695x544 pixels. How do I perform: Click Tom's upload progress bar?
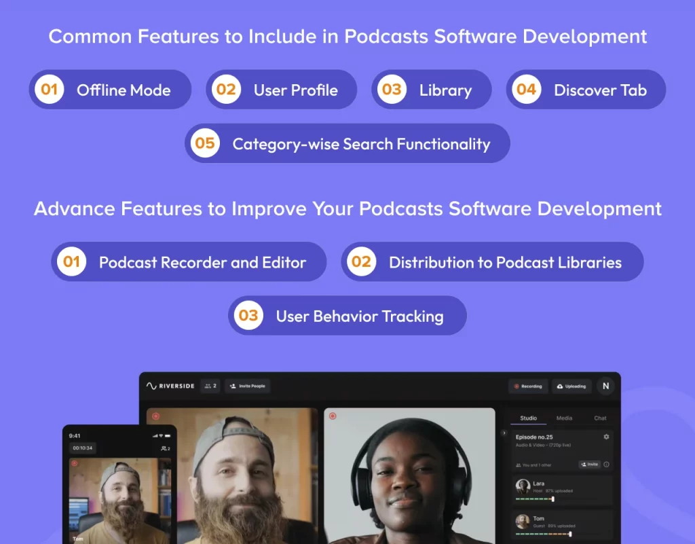coord(544,534)
